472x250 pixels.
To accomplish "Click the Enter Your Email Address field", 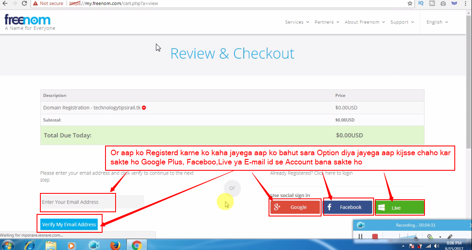I will [92, 202].
